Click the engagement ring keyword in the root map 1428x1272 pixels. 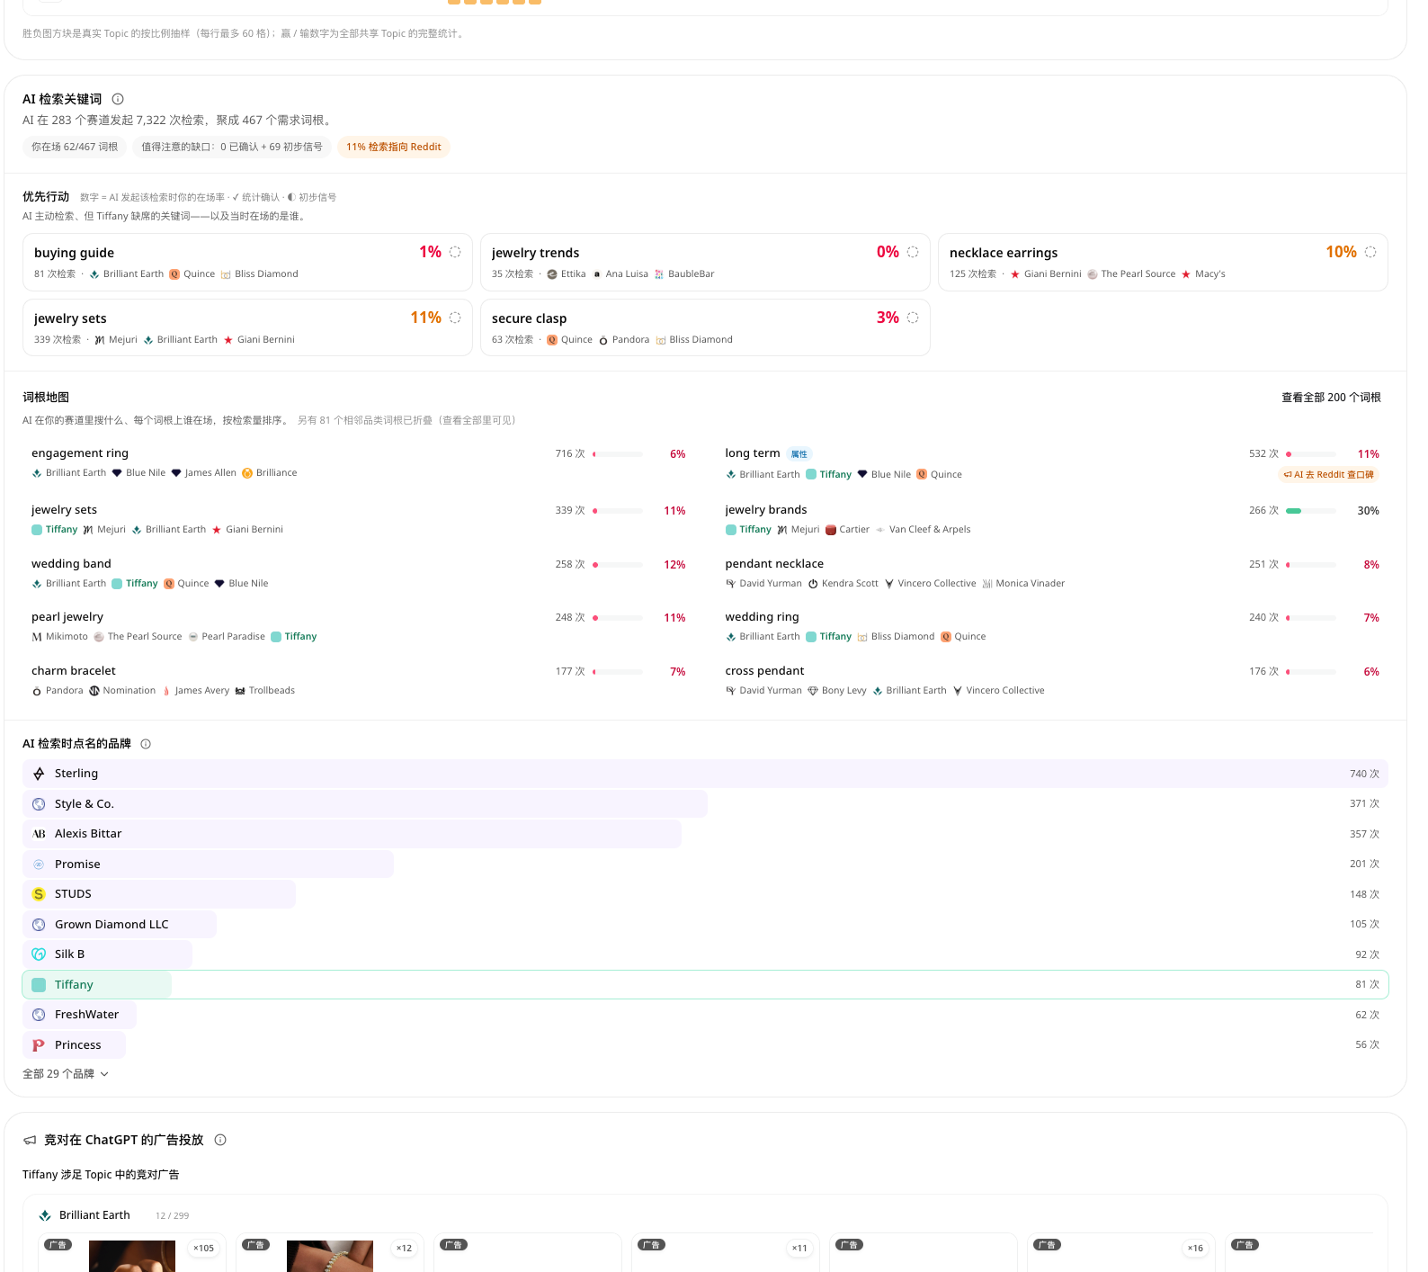(80, 453)
